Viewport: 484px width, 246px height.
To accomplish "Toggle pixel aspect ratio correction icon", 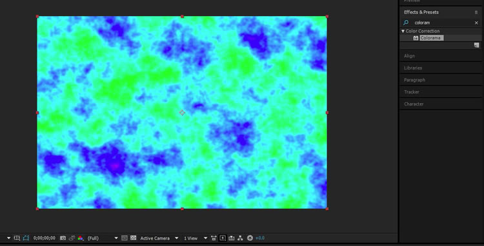I will click(x=214, y=238).
